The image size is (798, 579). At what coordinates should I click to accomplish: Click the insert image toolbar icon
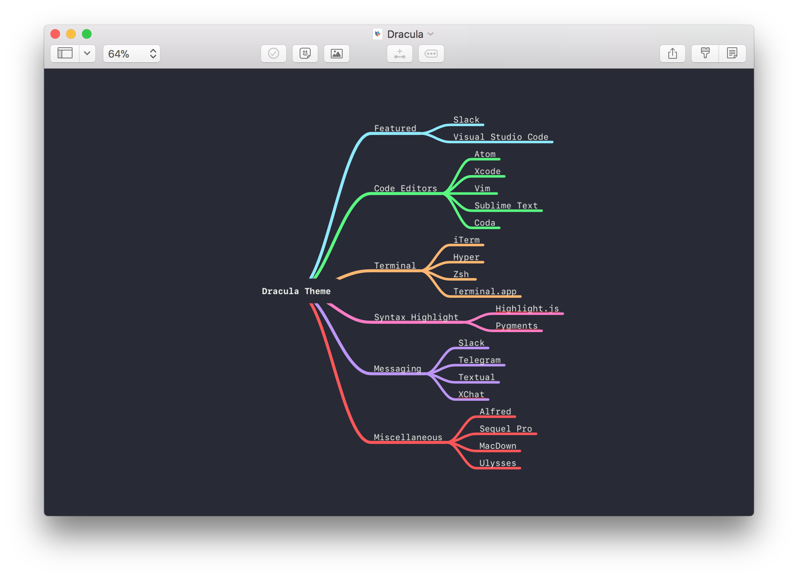pyautogui.click(x=336, y=53)
